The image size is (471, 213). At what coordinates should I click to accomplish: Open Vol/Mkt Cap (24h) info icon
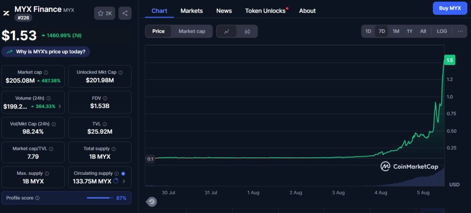(54, 124)
